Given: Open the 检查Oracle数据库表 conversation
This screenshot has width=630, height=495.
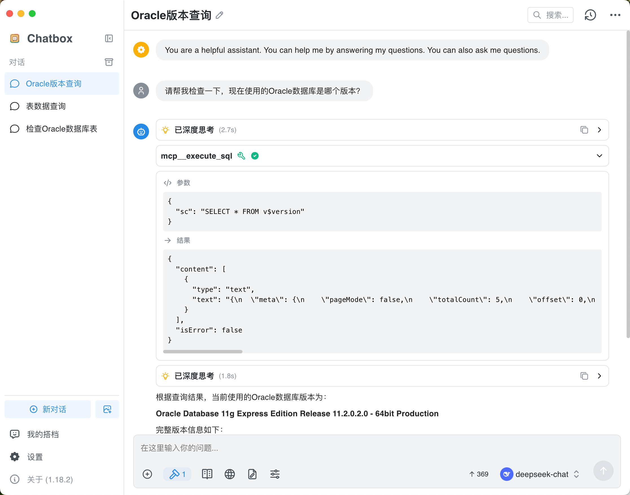Looking at the screenshot, I should point(62,129).
